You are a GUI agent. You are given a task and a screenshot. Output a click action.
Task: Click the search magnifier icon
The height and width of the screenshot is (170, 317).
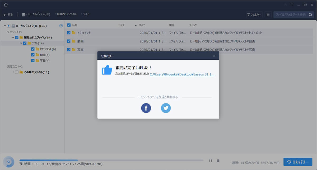click(310, 15)
